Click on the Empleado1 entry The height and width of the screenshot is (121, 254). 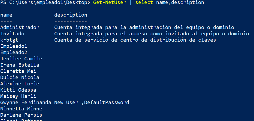(14, 46)
